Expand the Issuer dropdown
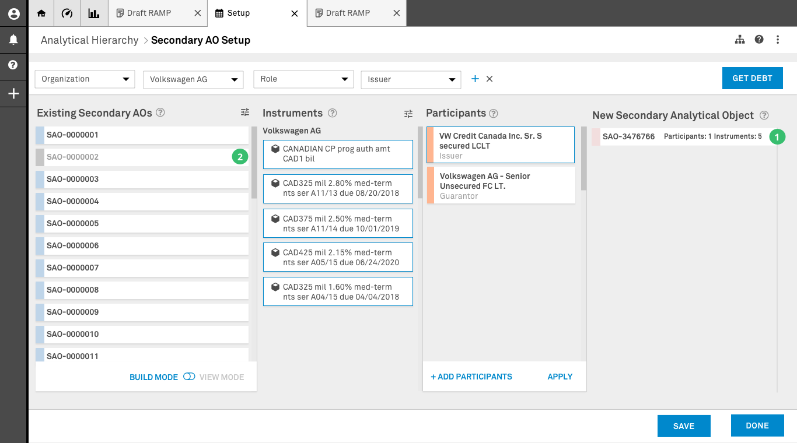The height and width of the screenshot is (443, 797). click(411, 80)
